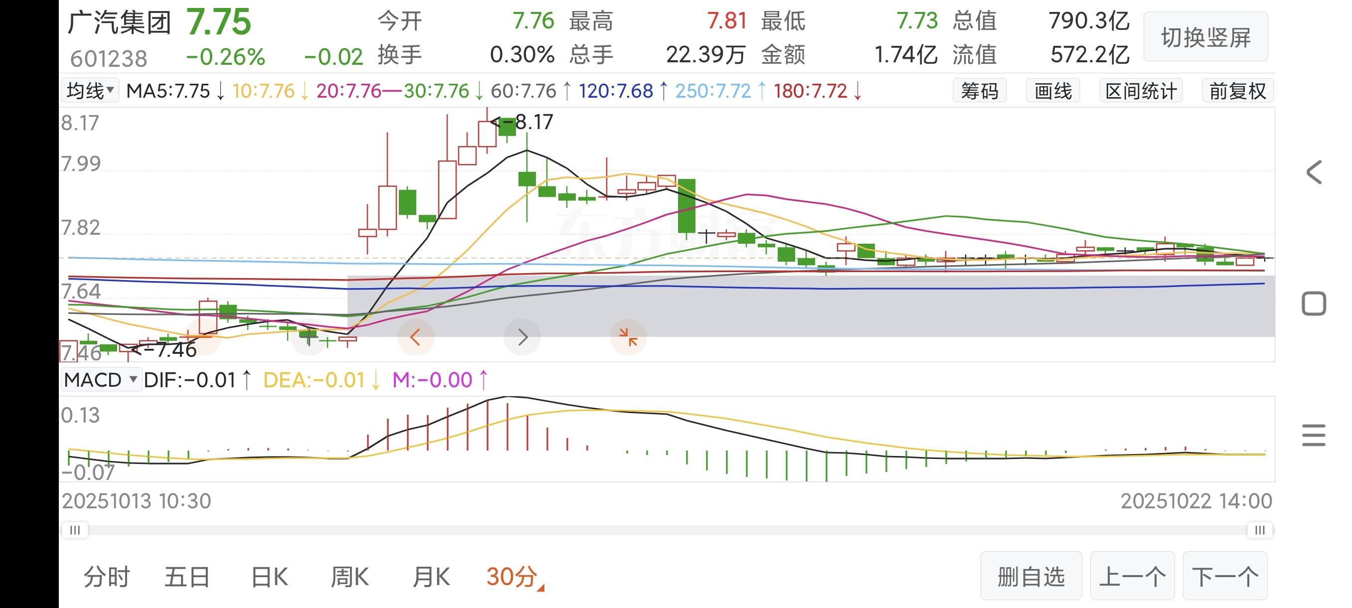Toggle 画线 drawing mode
The image size is (1352, 608).
1052,91
